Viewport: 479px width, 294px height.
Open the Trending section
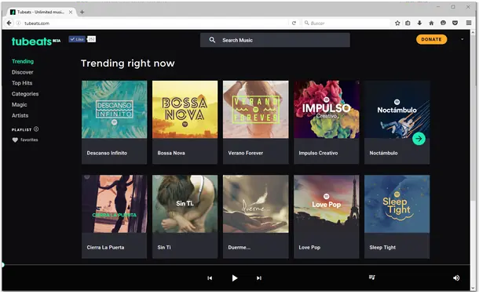click(23, 61)
